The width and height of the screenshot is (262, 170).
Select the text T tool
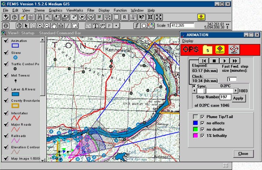pos(96,26)
